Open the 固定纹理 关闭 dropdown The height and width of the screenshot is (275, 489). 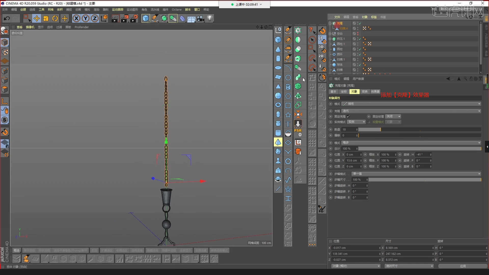[393, 116]
